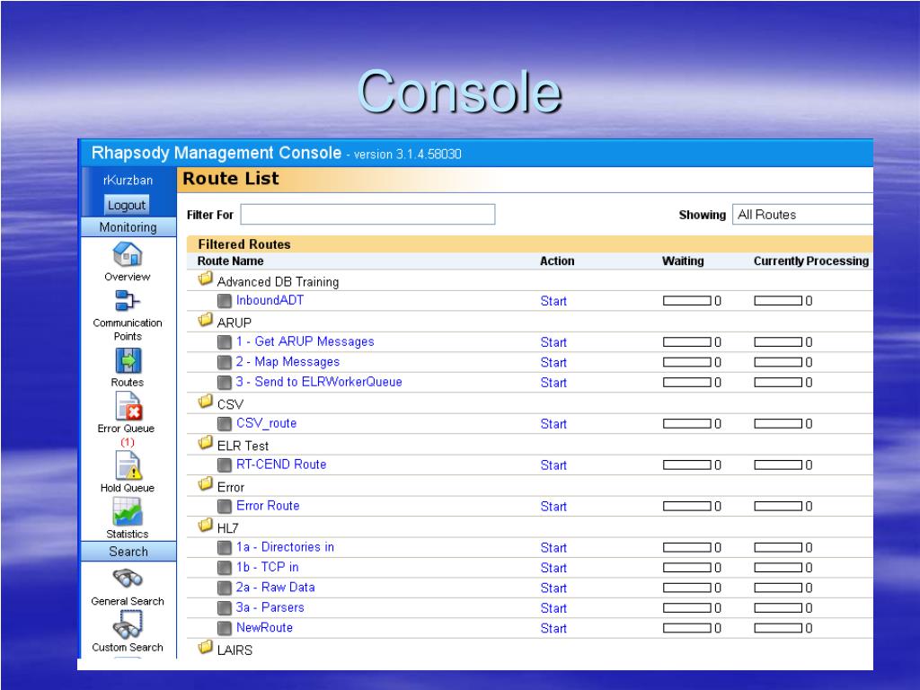Open the Showing All Routes dropdown

click(802, 215)
